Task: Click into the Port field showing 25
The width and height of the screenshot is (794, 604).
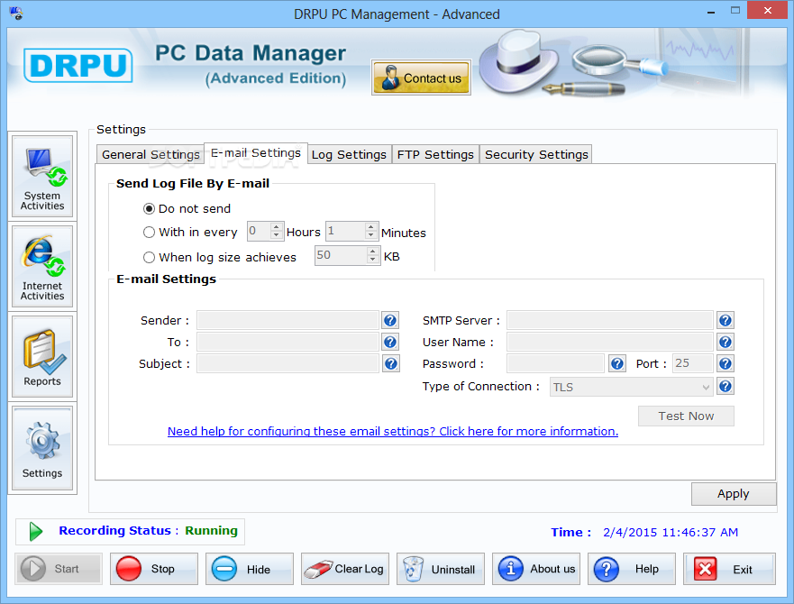Action: click(693, 364)
